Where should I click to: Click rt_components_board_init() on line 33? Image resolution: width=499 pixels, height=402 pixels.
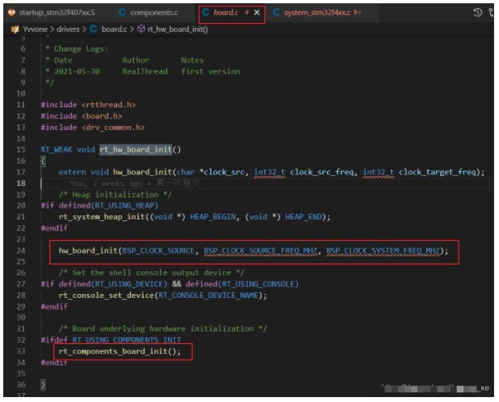(x=119, y=351)
